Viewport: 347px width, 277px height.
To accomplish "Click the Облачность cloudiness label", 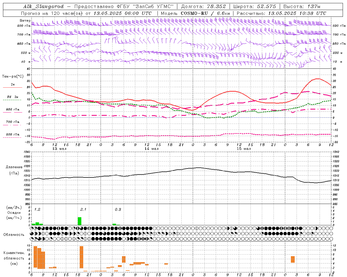I will pyautogui.click(x=14, y=235).
